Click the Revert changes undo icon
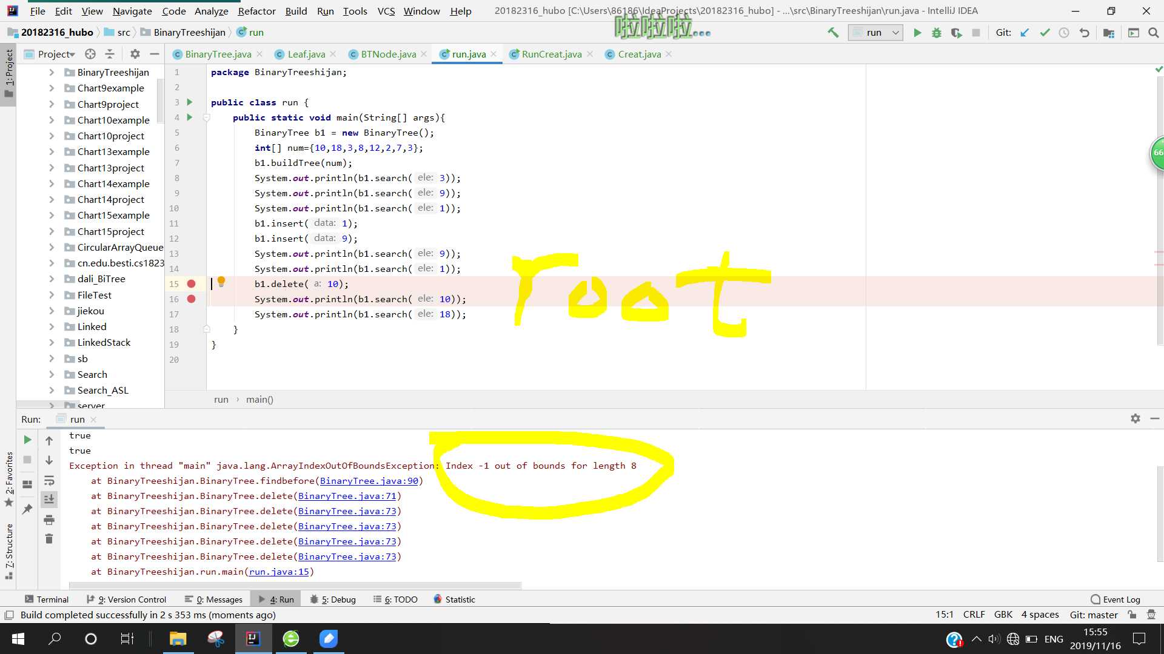The height and width of the screenshot is (654, 1164). point(1085,33)
